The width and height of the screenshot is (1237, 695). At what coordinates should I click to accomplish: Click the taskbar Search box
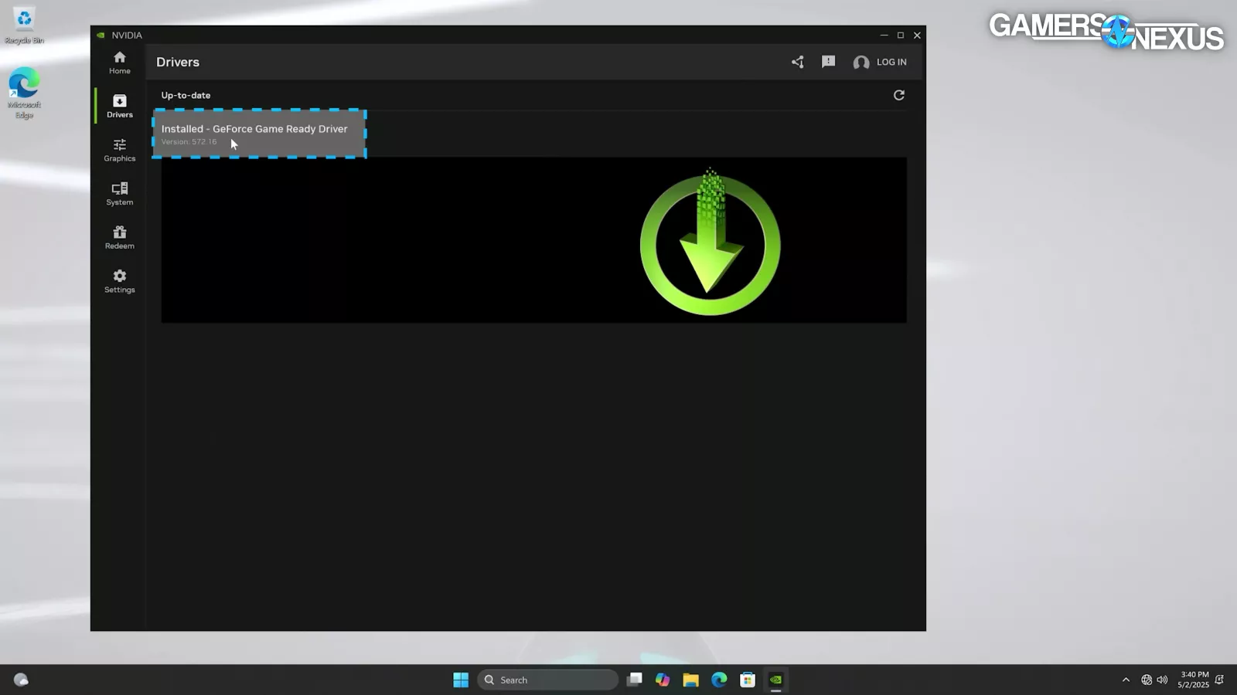point(547,680)
